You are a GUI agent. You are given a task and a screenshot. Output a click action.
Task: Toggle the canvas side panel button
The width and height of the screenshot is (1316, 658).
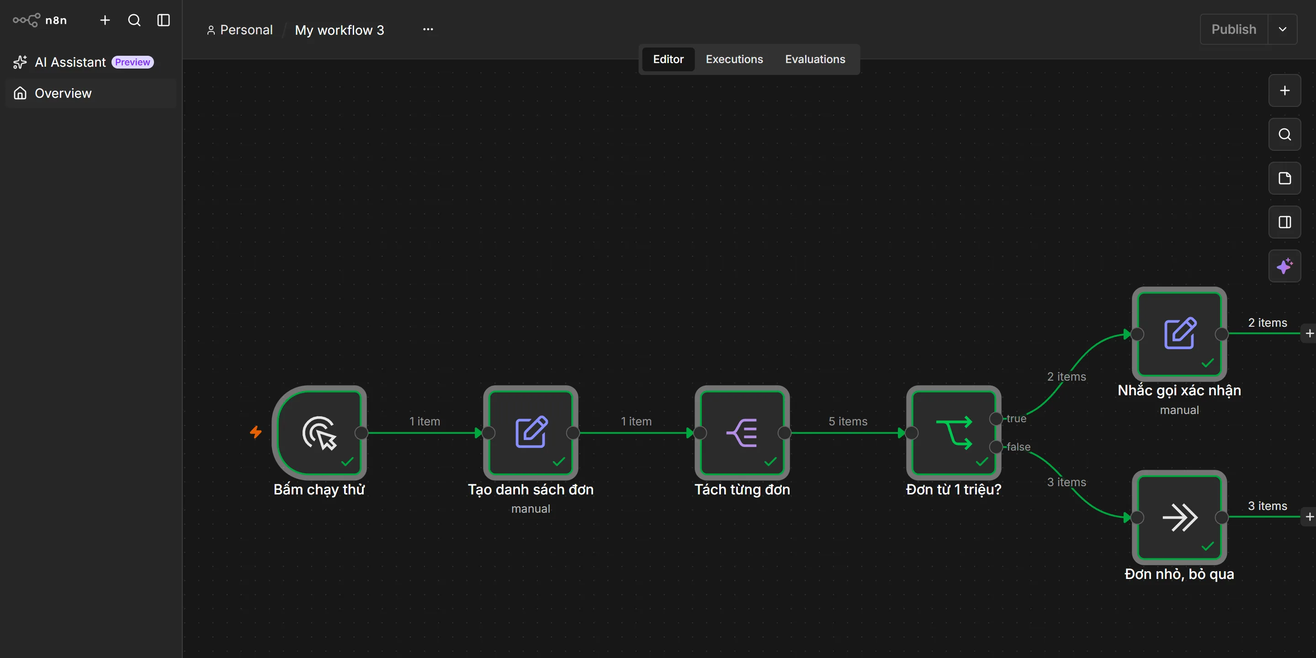tap(1285, 222)
